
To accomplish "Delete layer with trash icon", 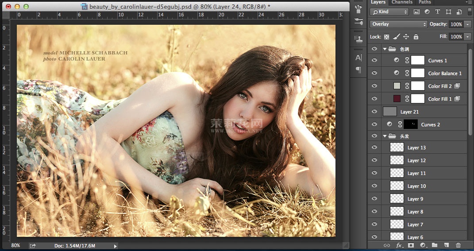I will pos(458,245).
